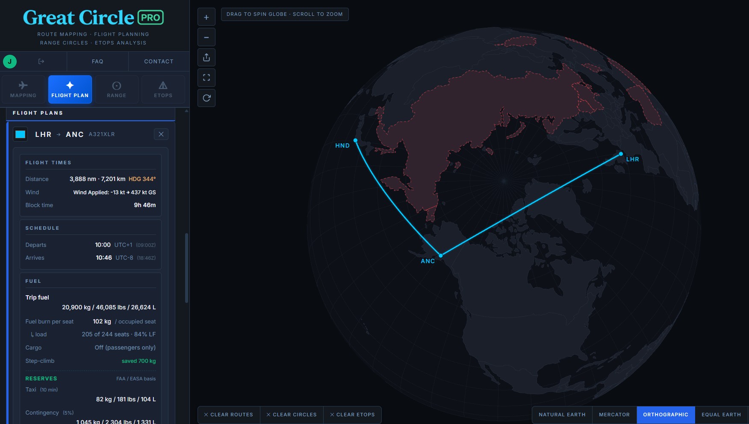Click Clear ETOPS button
The height and width of the screenshot is (424, 749).
click(352, 415)
